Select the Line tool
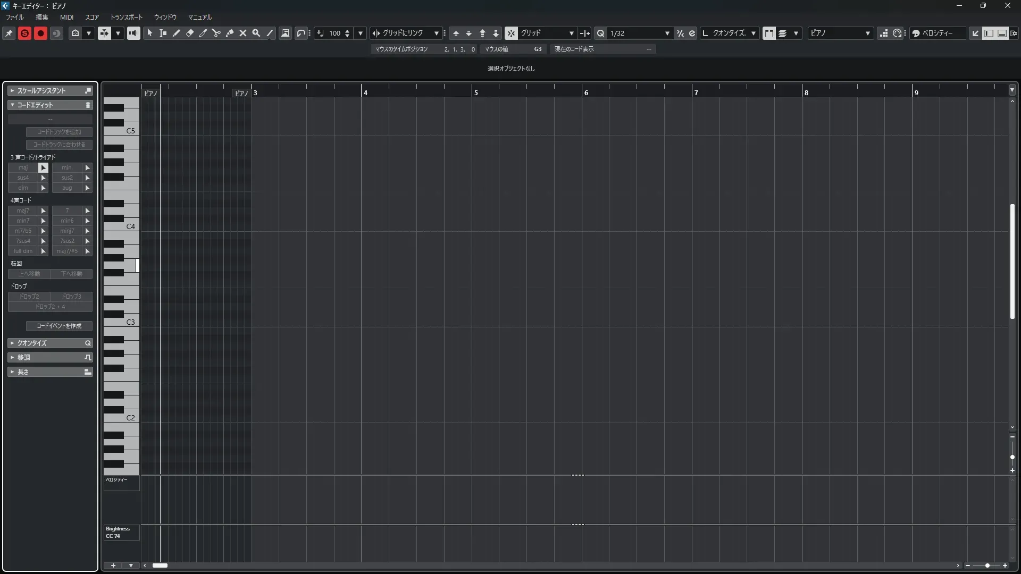1021x574 pixels. [x=270, y=33]
